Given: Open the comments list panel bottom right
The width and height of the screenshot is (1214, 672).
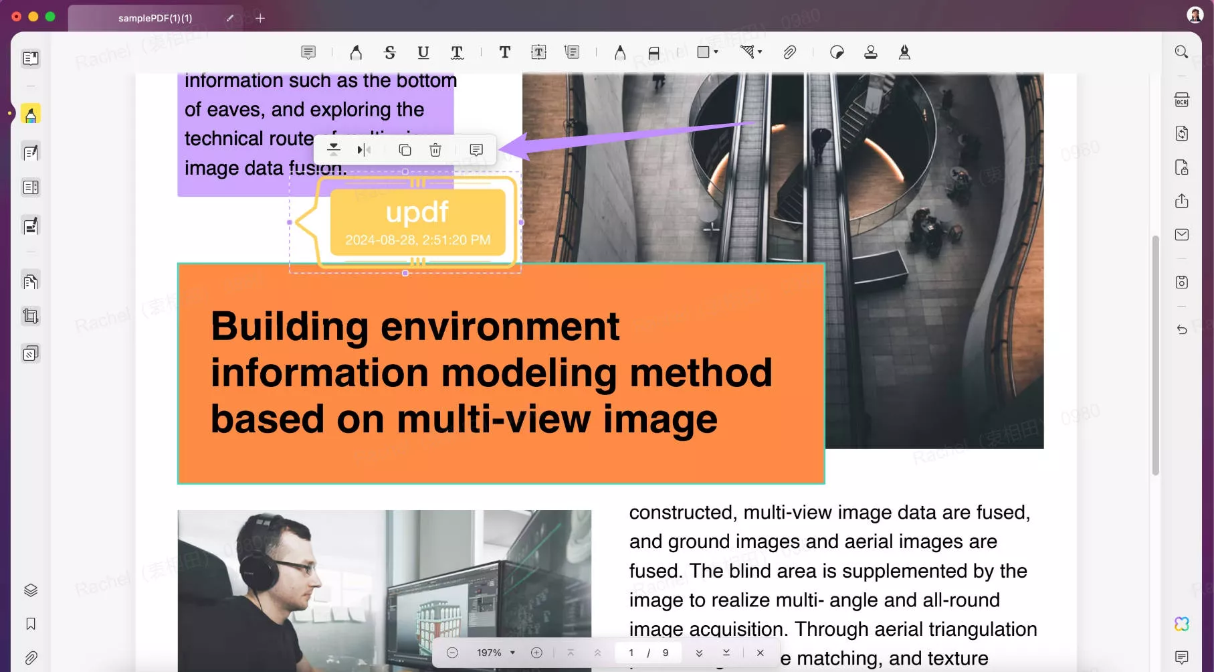Looking at the screenshot, I should [x=1182, y=657].
